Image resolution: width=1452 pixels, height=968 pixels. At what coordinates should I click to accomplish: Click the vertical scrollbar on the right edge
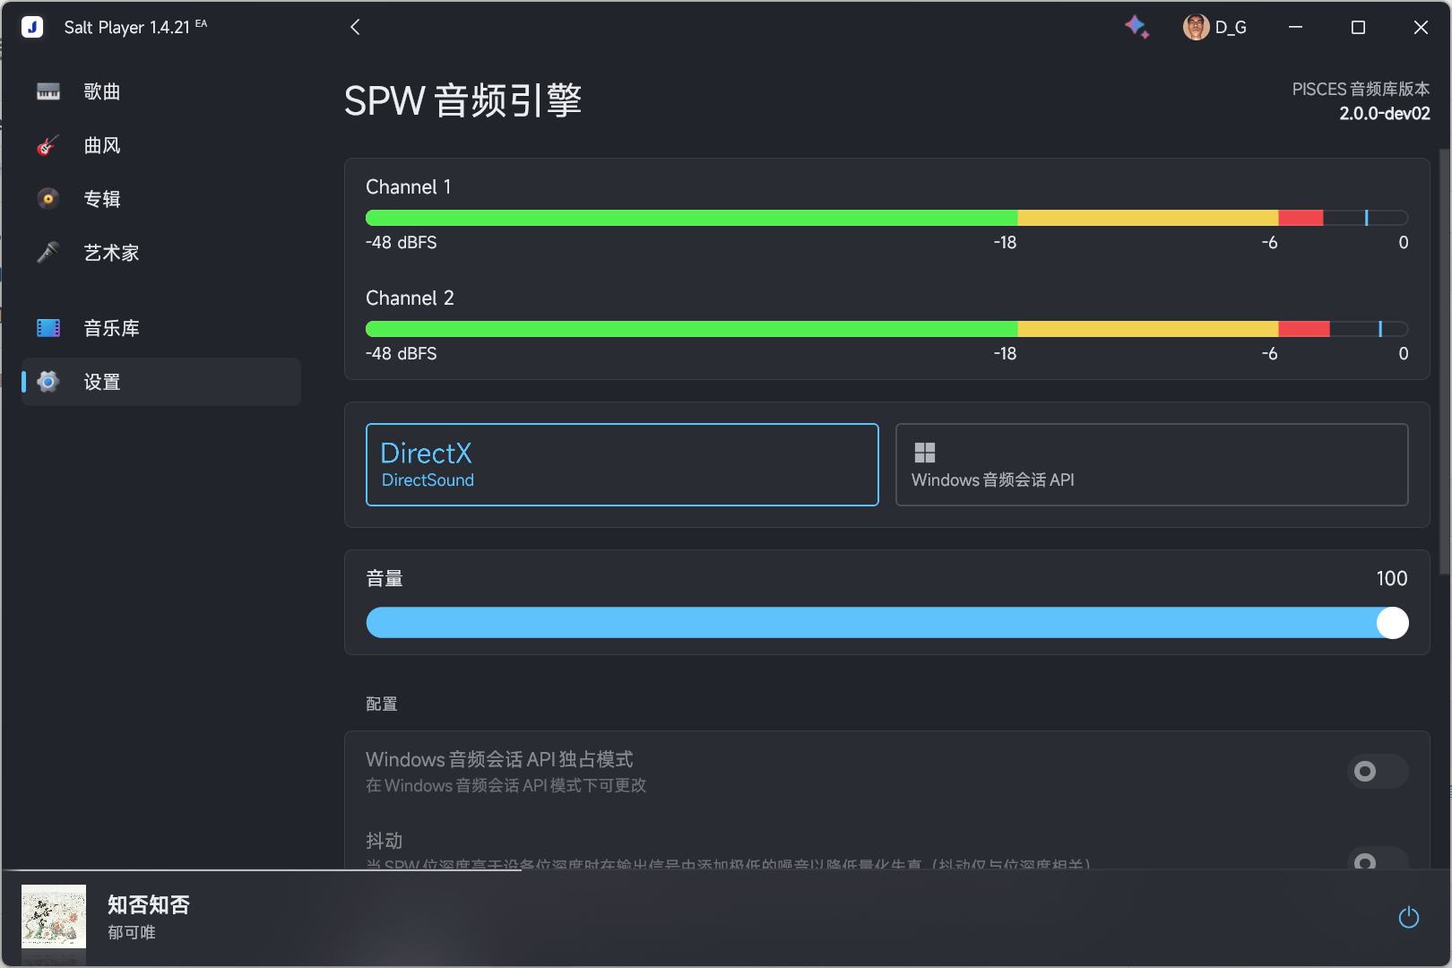(1444, 360)
